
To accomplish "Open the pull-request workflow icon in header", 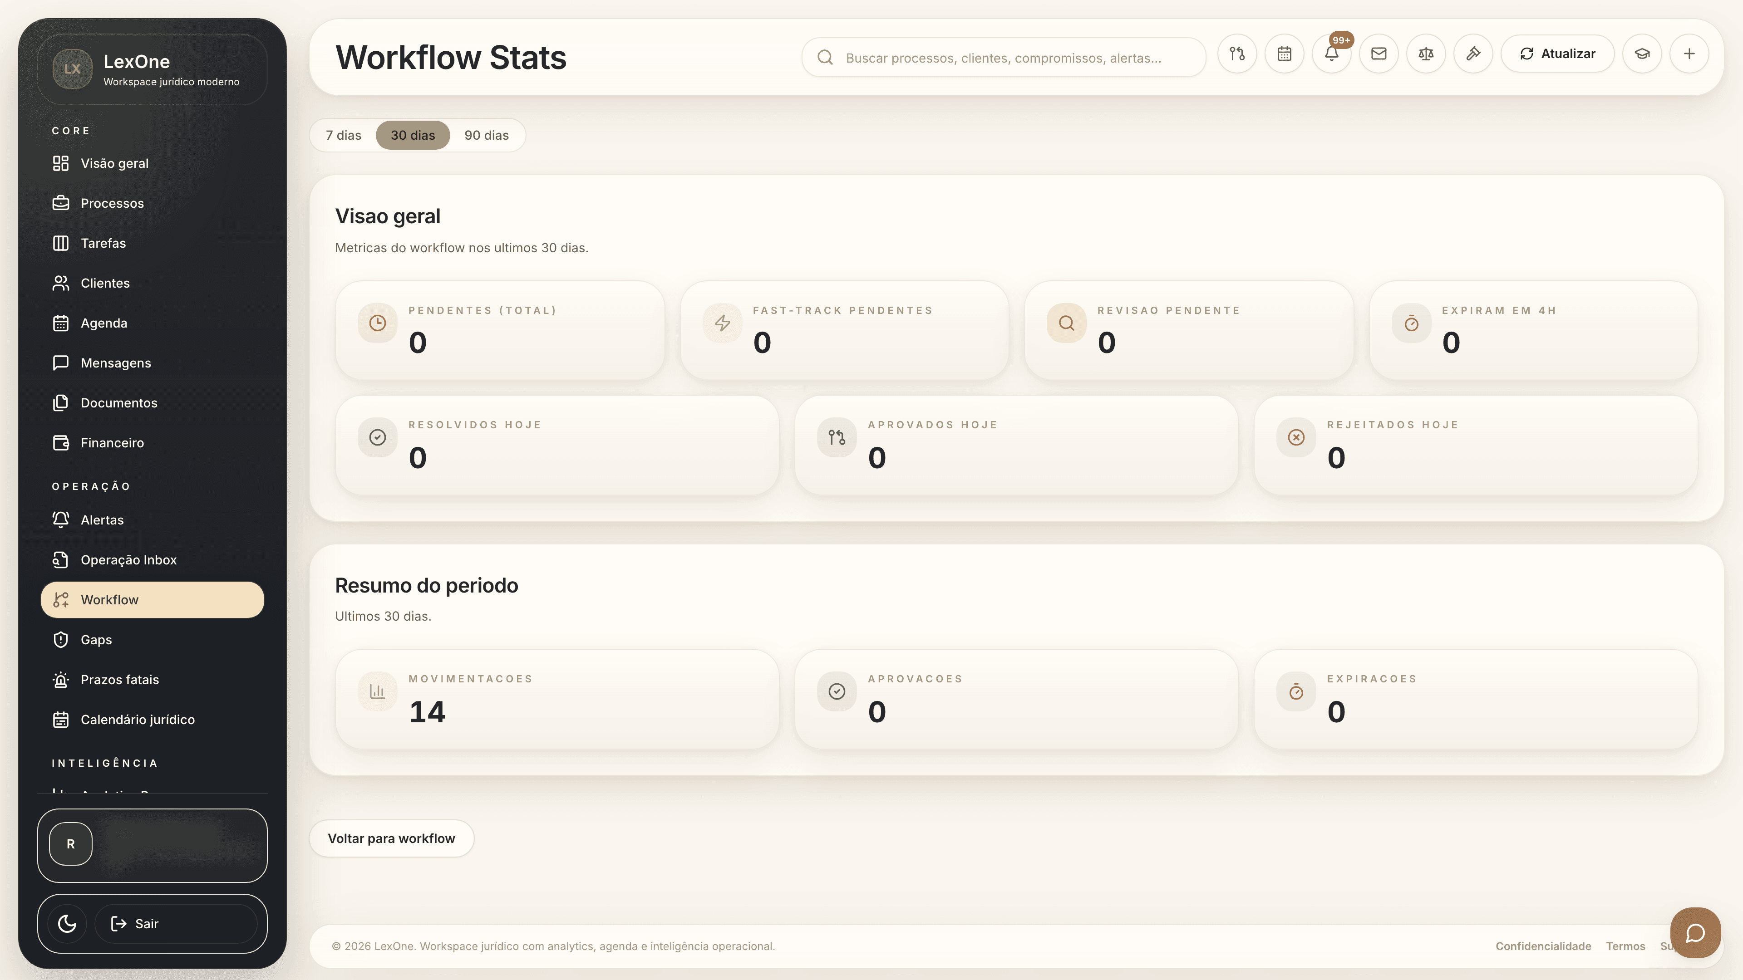I will [x=1237, y=54].
